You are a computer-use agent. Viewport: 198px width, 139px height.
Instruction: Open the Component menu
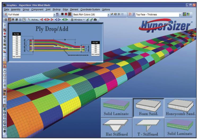tap(37, 10)
